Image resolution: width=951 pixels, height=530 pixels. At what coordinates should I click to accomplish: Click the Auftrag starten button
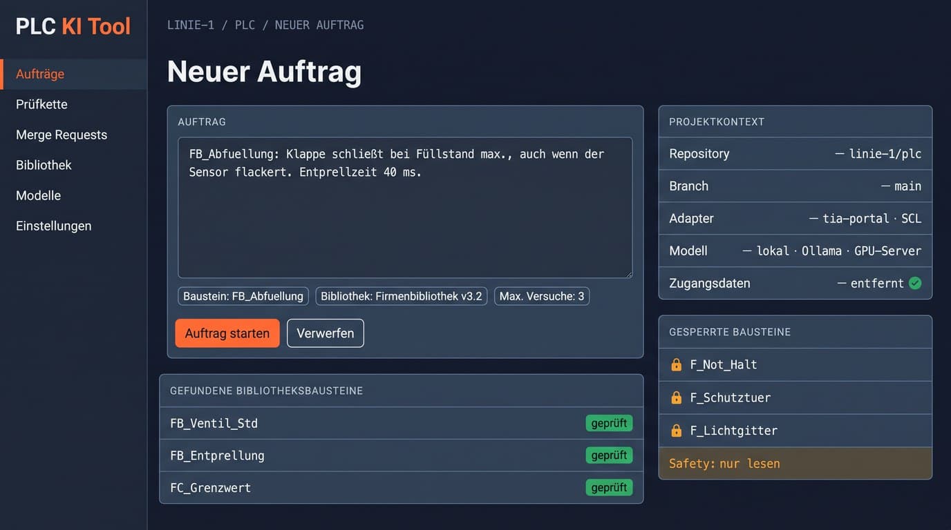coord(227,333)
